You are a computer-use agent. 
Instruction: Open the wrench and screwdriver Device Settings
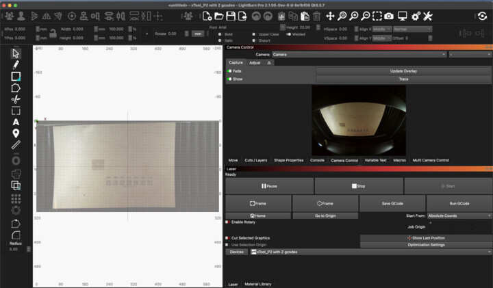[x=428, y=16]
